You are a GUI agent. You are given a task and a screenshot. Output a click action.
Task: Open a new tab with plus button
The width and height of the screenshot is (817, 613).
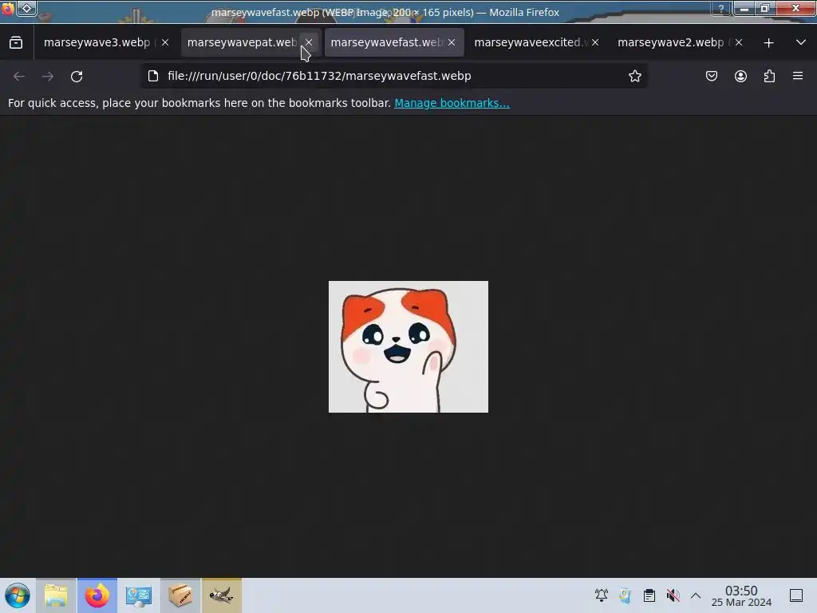coord(768,43)
